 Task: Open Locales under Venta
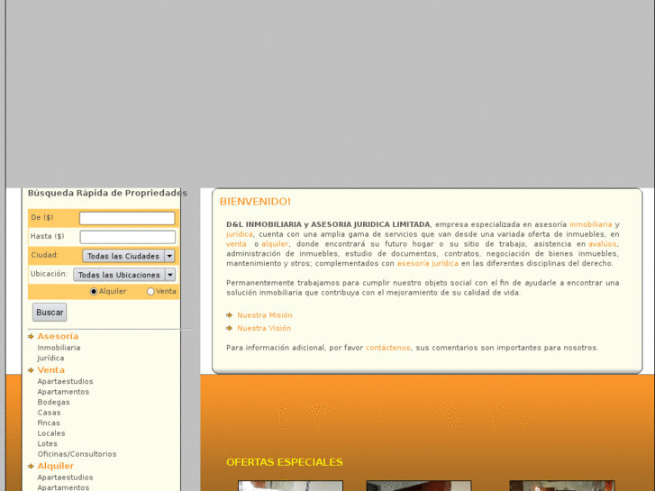point(51,433)
